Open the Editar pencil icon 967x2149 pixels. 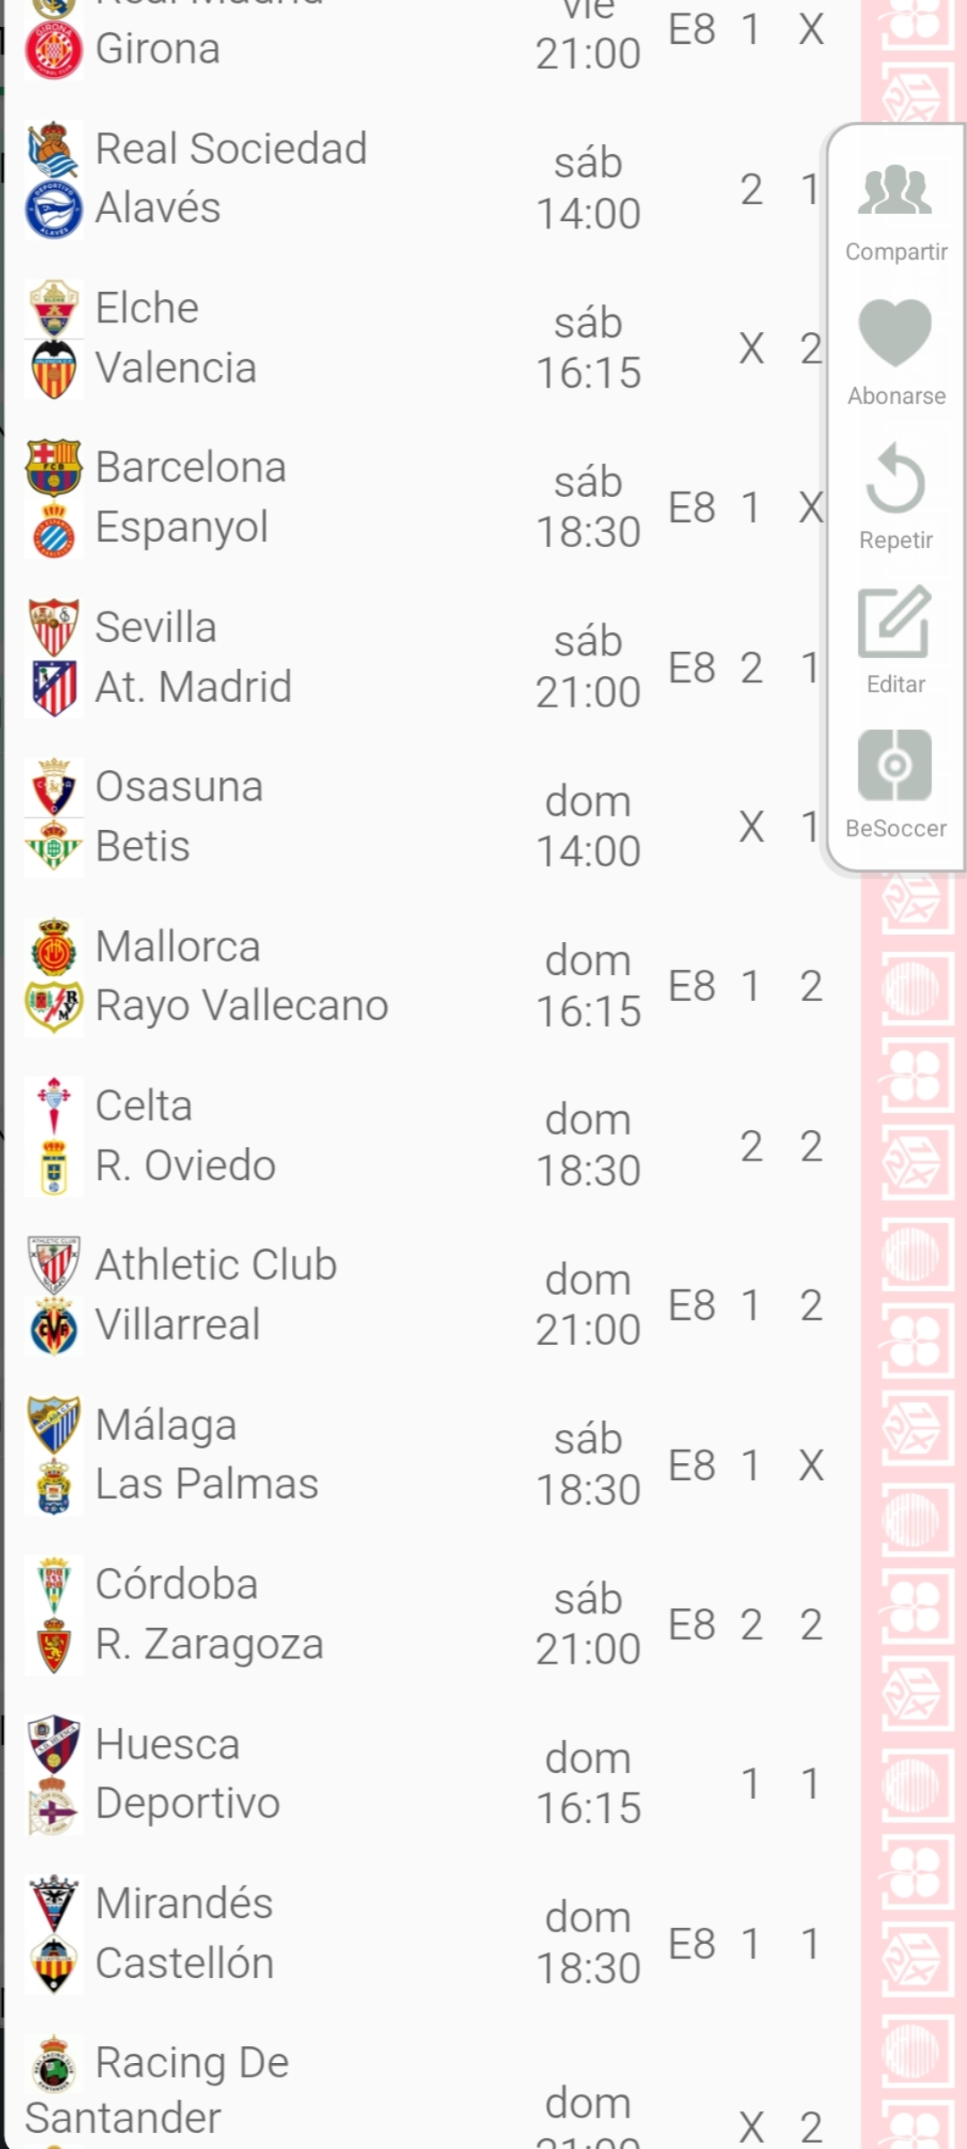(895, 621)
